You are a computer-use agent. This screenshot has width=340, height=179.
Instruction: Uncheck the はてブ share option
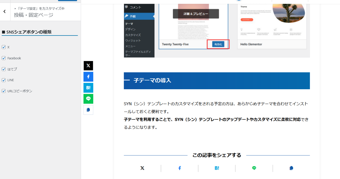(4, 69)
